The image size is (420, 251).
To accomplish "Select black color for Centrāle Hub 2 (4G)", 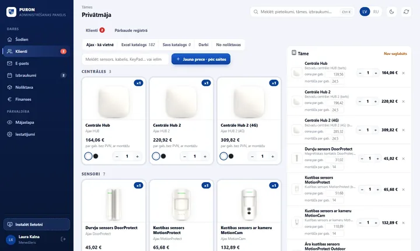I will pos(231,156).
